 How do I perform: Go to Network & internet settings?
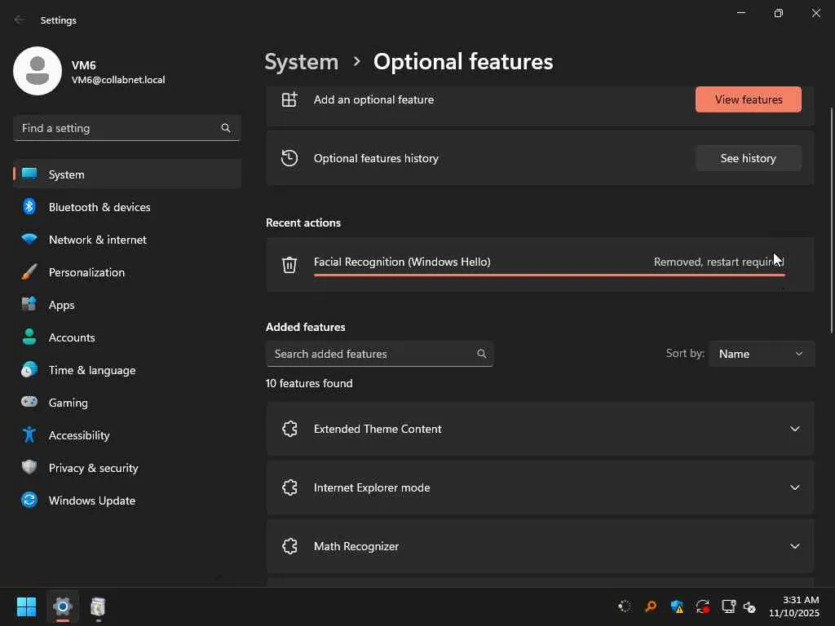[x=98, y=240]
